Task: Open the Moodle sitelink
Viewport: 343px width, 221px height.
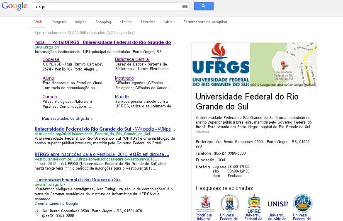Action: (122, 97)
